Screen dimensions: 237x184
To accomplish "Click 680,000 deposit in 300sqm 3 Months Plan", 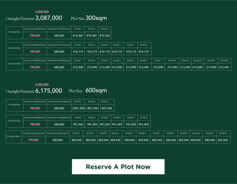I will point(59,36).
